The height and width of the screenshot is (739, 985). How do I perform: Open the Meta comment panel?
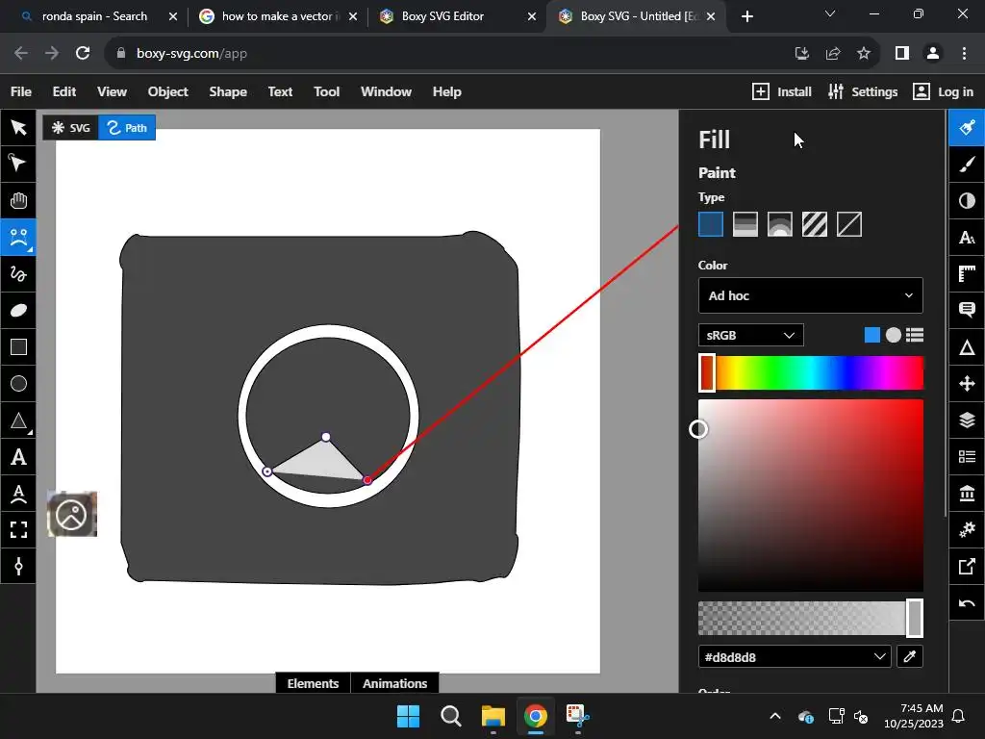click(967, 311)
